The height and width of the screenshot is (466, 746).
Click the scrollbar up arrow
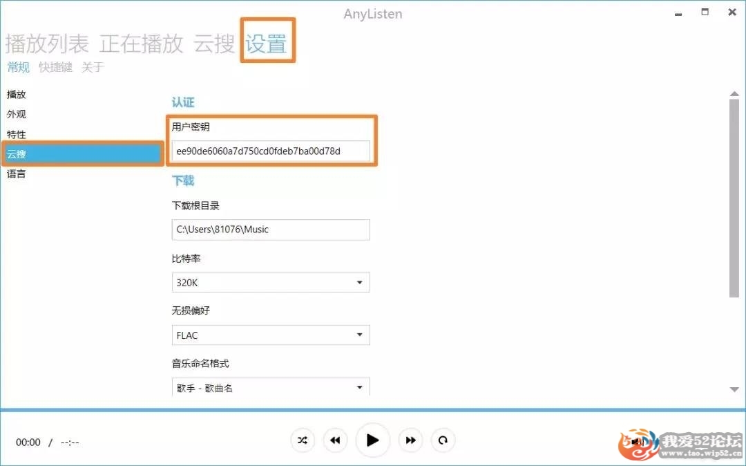[734, 94]
